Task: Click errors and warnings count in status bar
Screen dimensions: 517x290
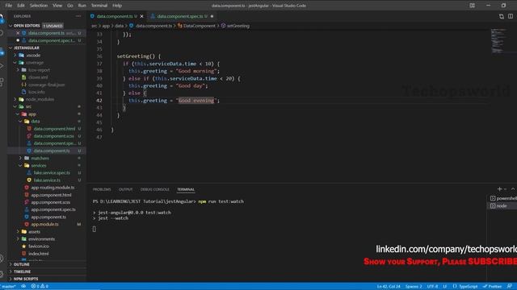Action: pos(40,287)
